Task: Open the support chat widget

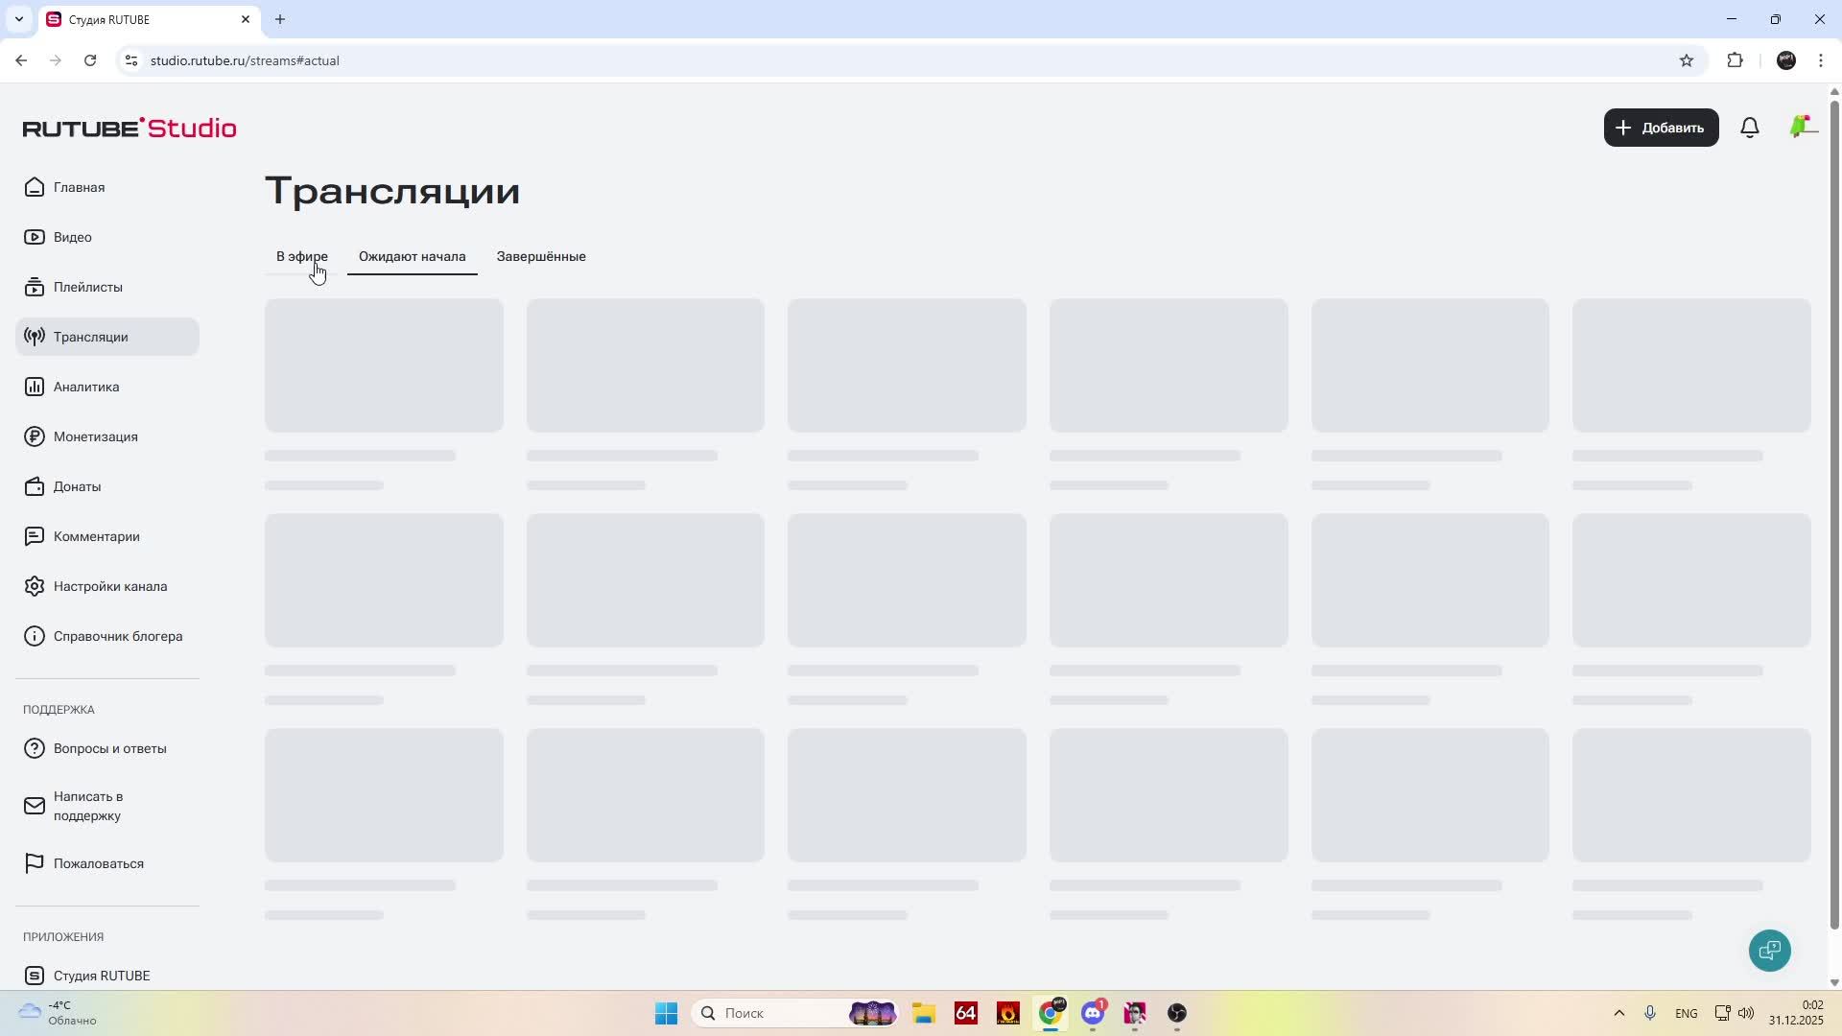Action: point(1769,951)
